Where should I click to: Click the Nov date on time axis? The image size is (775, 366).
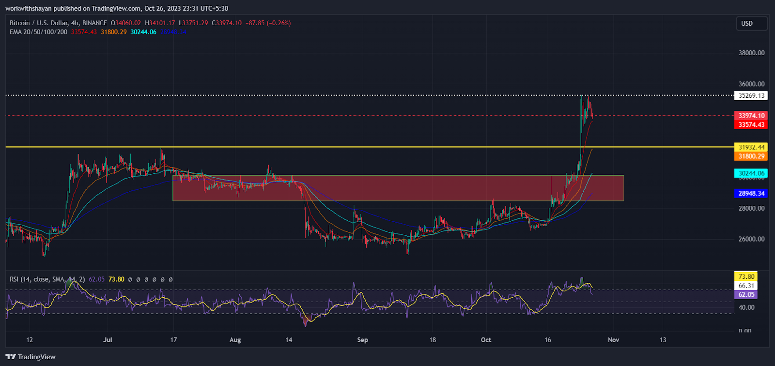click(613, 340)
